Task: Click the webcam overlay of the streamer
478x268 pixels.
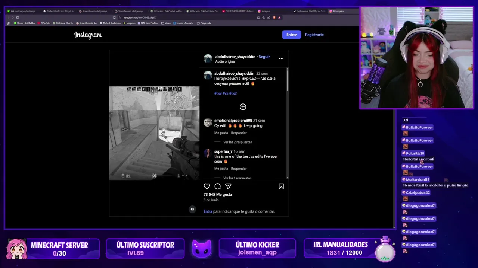Action: (x=416, y=58)
